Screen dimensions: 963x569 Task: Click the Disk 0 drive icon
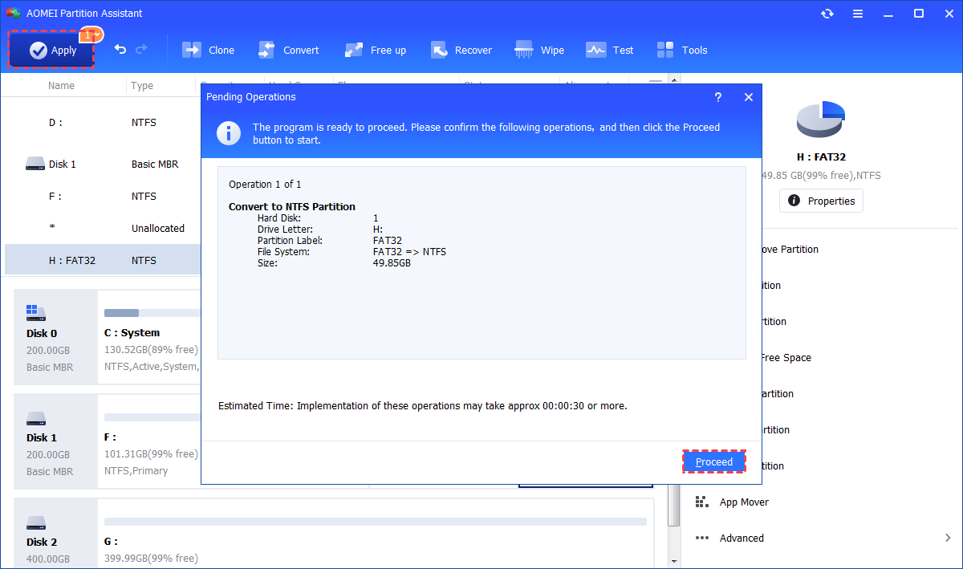(35, 311)
